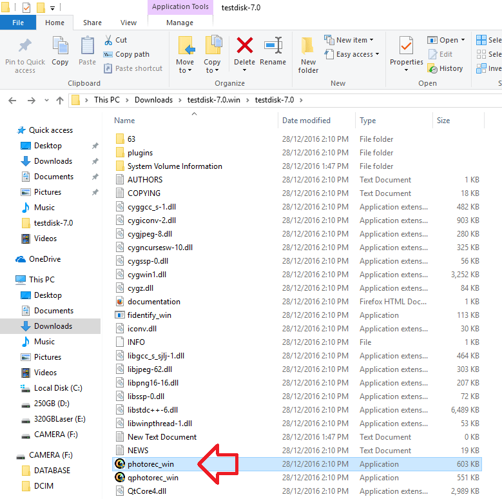Click Pin to Quick access icon
The height and width of the screenshot is (499, 502).
click(x=25, y=45)
